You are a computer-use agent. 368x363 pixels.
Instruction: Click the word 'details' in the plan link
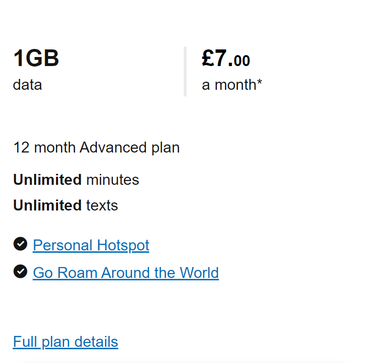tap(96, 342)
